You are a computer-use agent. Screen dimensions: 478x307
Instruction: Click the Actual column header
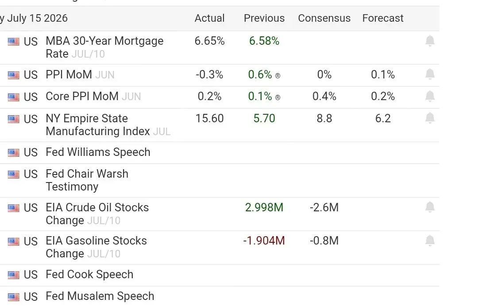[209, 18]
